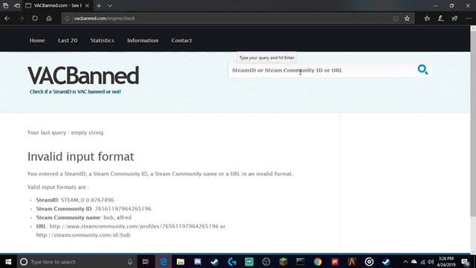Show hidden system tray icons
Viewport: 476px width, 268px height.
coord(405,261)
